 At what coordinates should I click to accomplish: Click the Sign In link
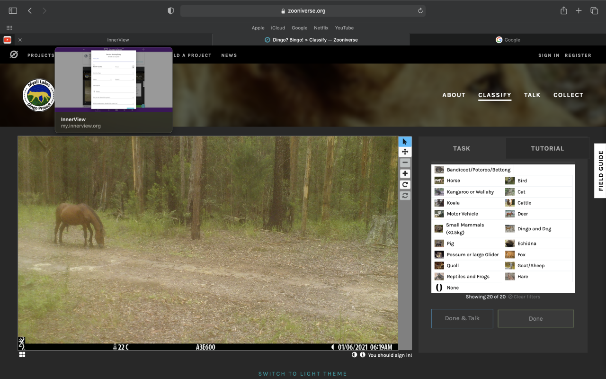(x=548, y=55)
